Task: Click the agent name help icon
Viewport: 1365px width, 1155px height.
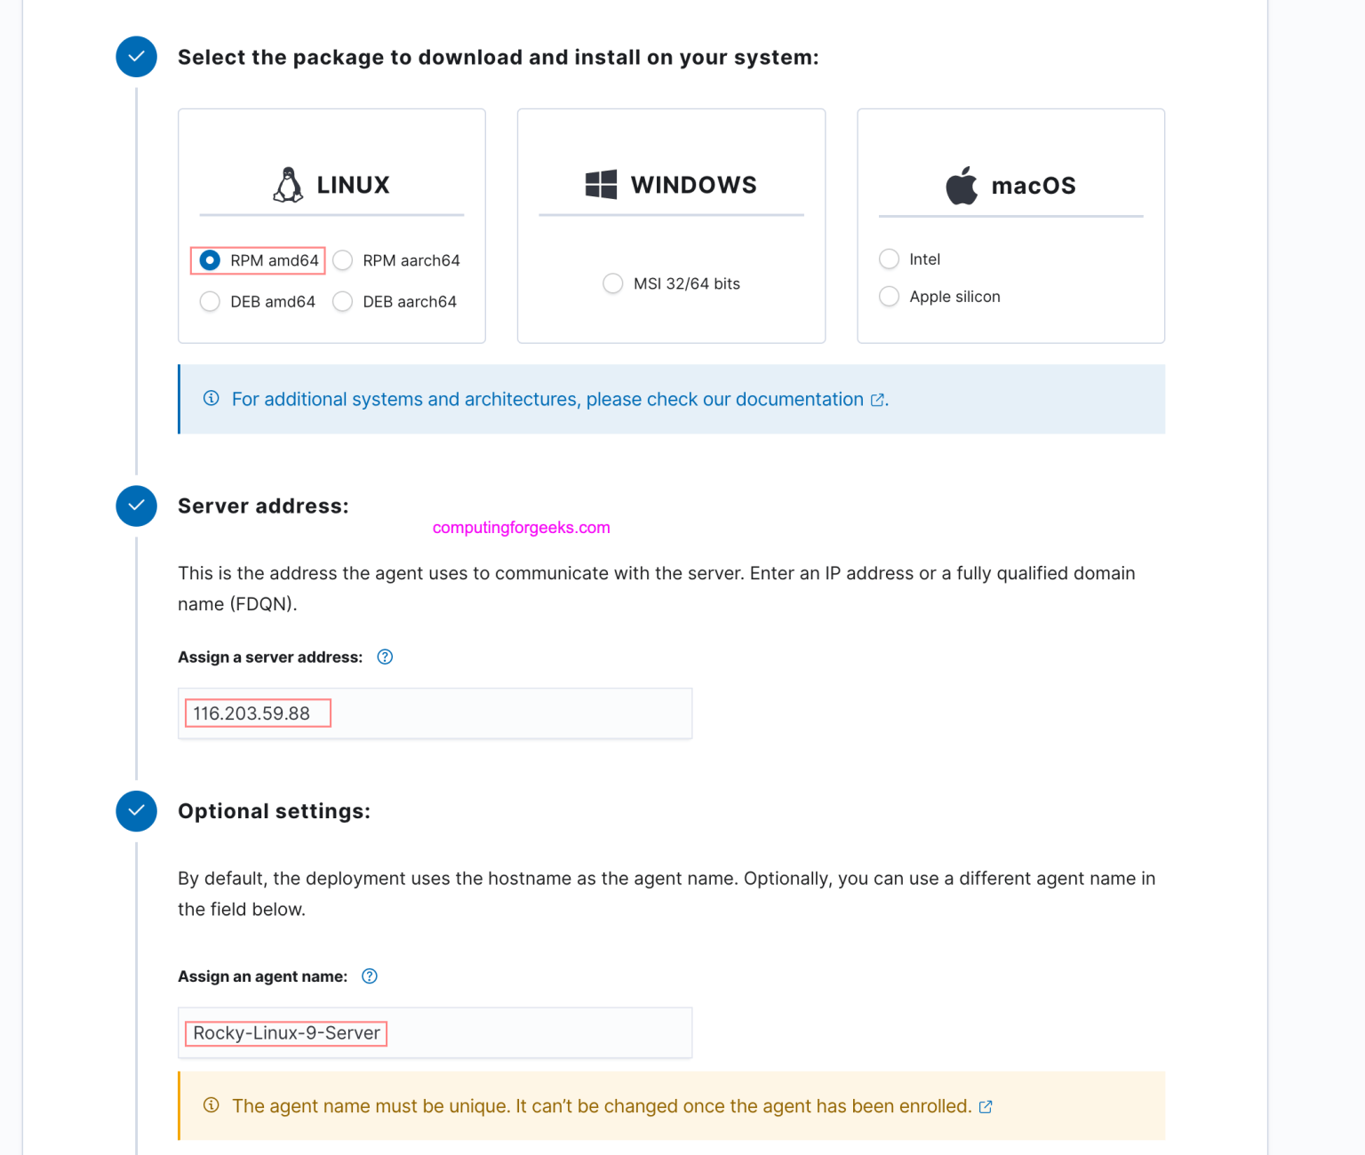Action: (x=370, y=976)
